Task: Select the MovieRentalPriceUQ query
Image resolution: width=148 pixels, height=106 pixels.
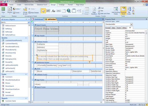Action: point(12,47)
